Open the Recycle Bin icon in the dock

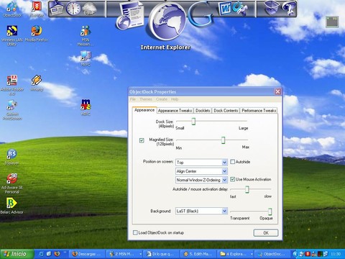tap(272, 8)
